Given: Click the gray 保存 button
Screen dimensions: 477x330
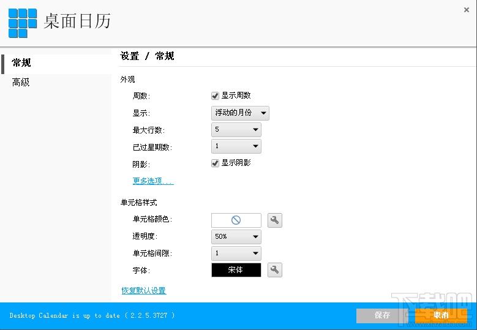Looking at the screenshot, I should click(x=382, y=315).
